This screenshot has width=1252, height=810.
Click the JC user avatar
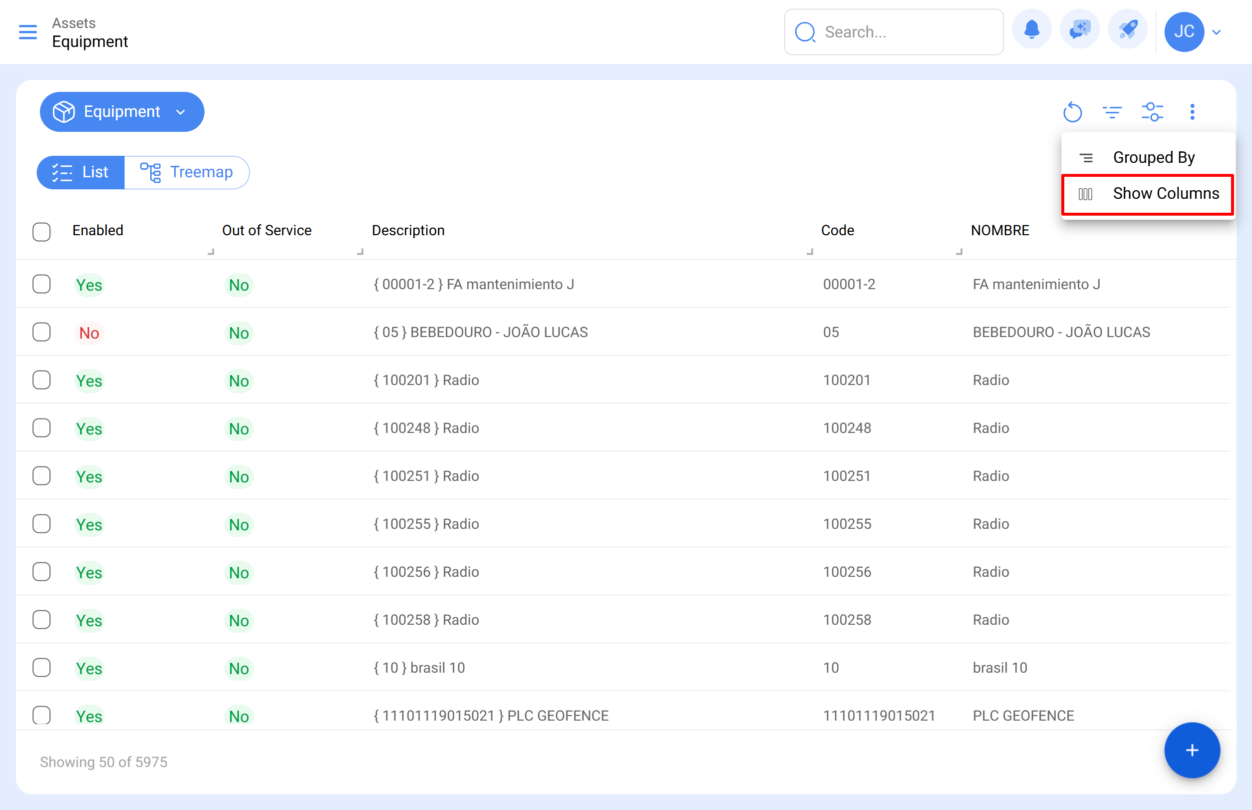coord(1184,31)
